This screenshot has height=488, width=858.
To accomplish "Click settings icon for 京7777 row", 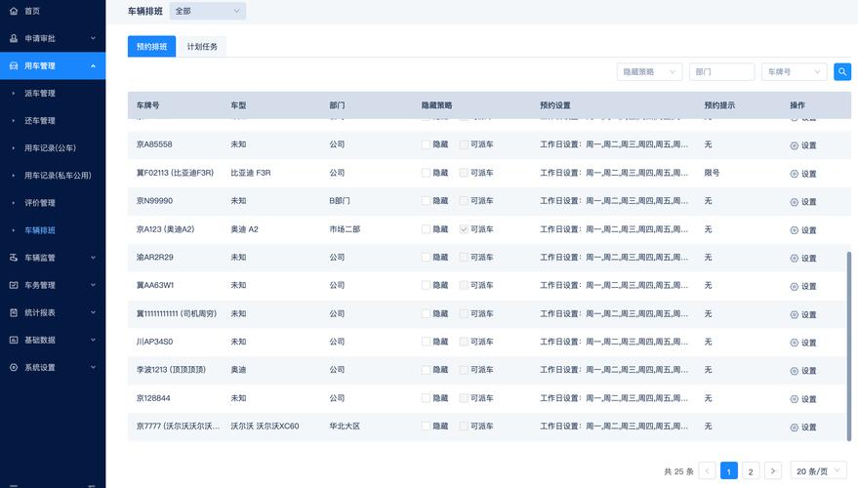I will [x=794, y=427].
